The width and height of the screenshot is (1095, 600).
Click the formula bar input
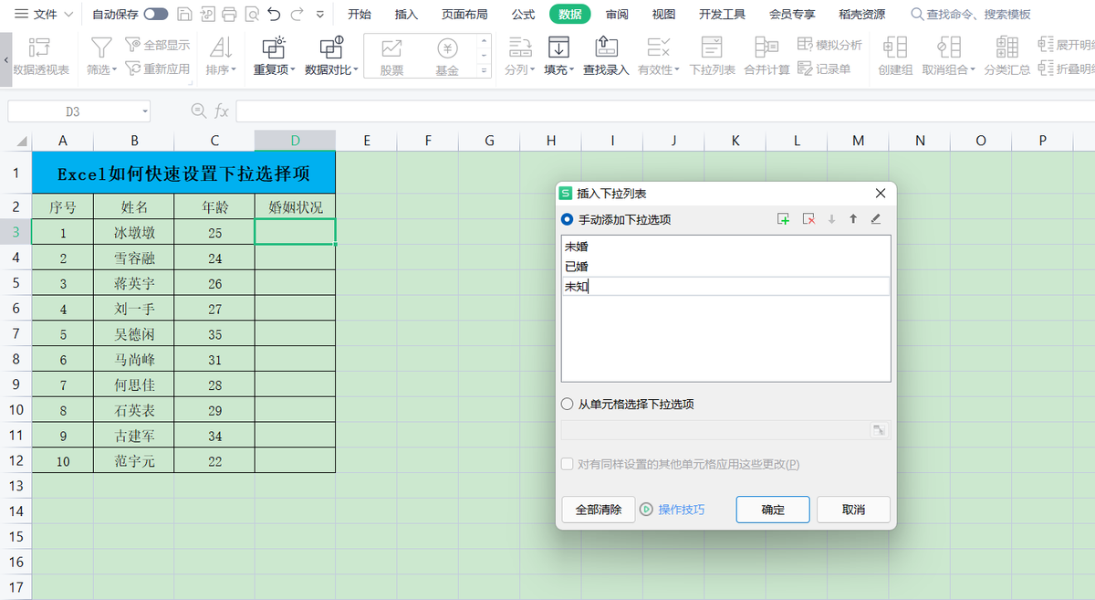coord(665,111)
